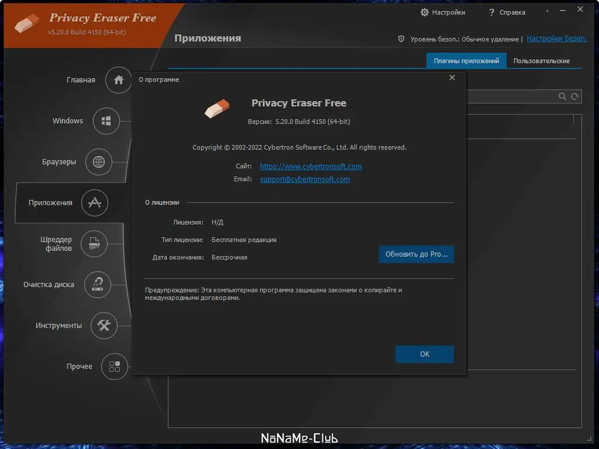599x449 pixels.
Task: Click the version 5.20.0 Build 4150 text
Action: pos(312,122)
